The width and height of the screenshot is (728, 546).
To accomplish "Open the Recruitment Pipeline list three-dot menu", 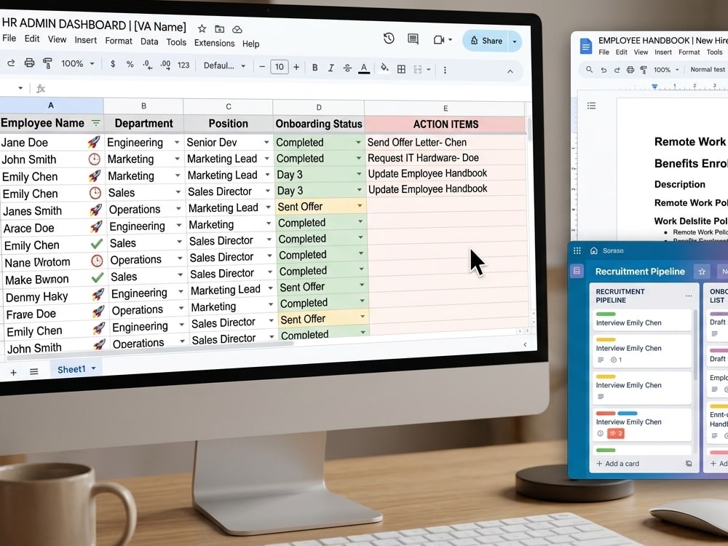I will 689,296.
